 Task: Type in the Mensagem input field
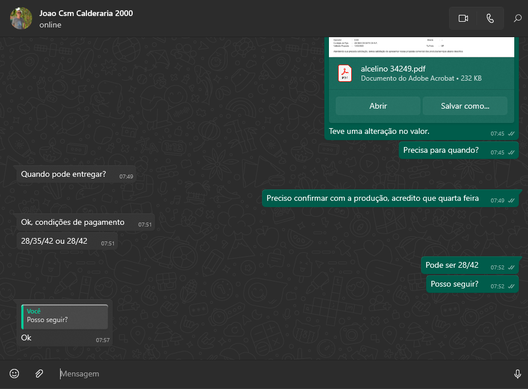tap(280, 374)
